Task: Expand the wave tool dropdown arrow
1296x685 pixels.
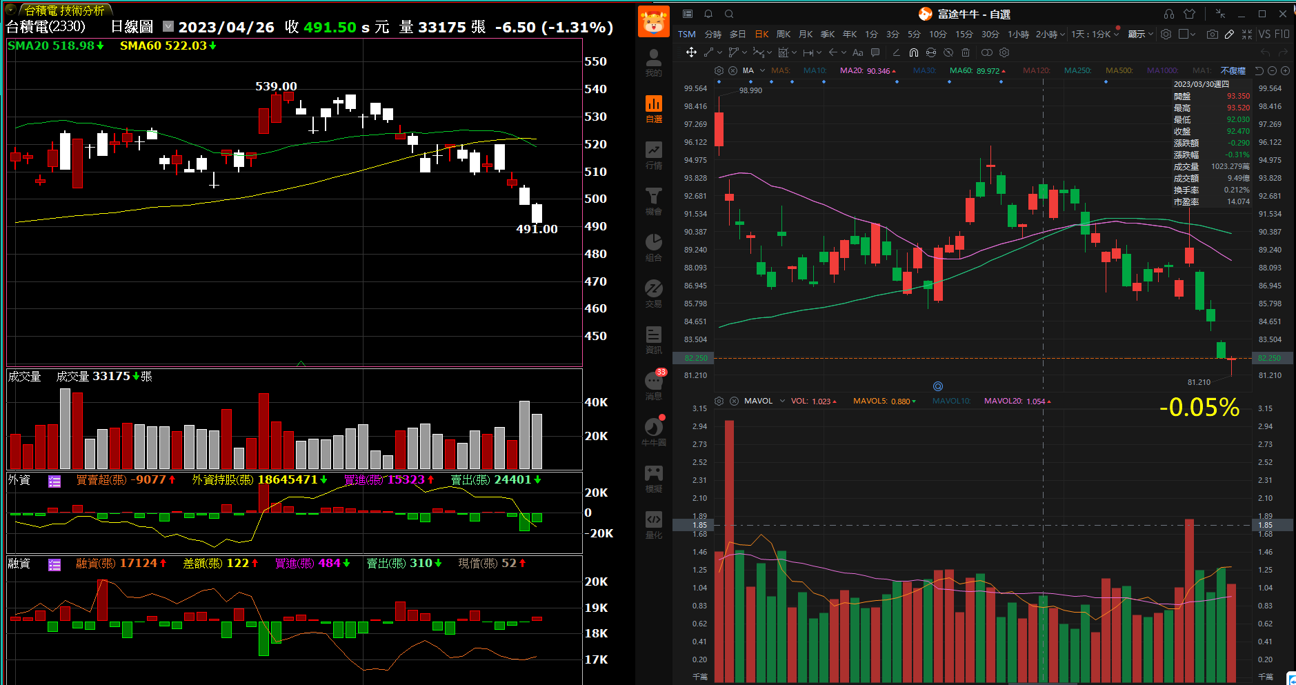Action: pos(769,52)
